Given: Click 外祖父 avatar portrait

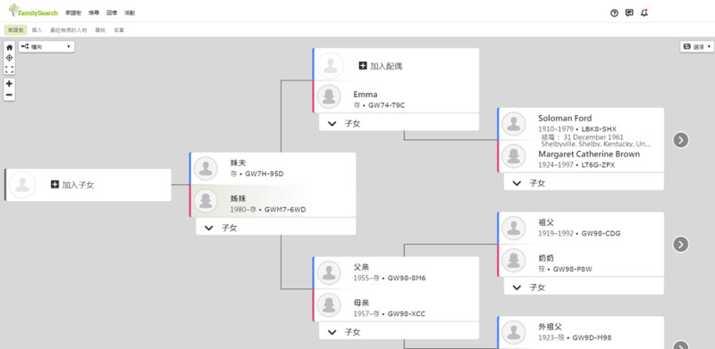Looking at the screenshot, I should click(513, 333).
